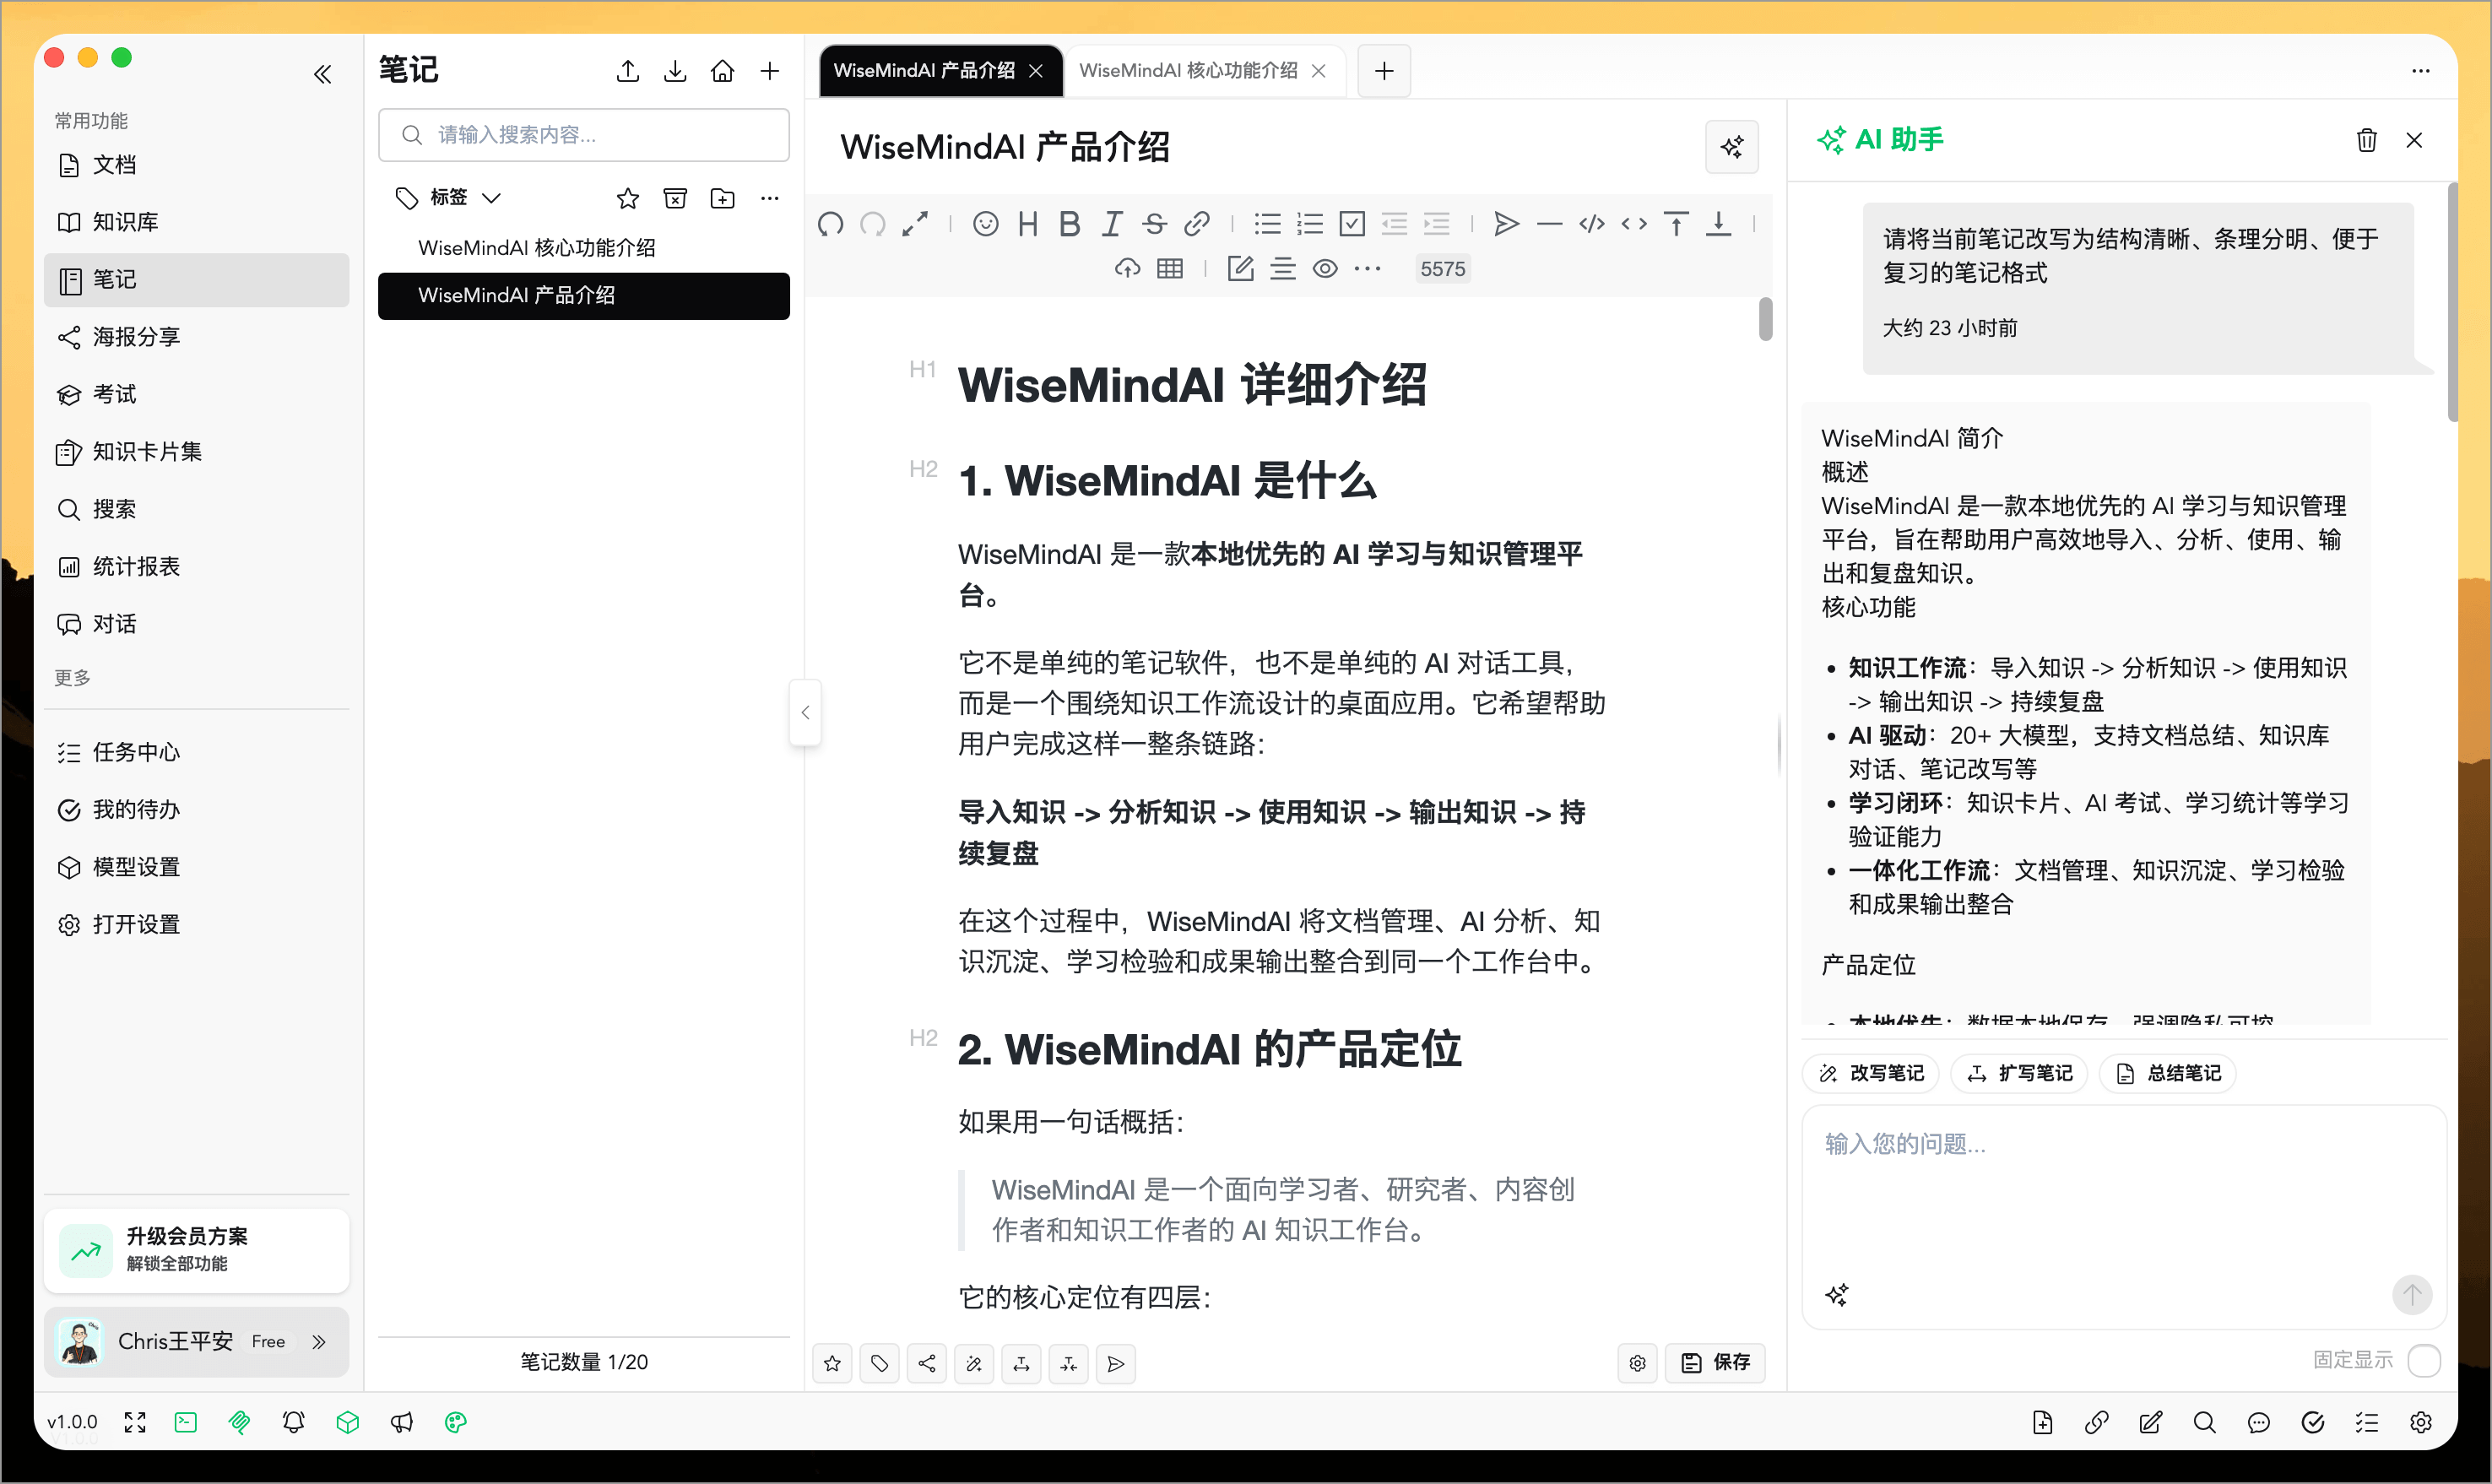
Task: Switch to the WiseMindAI 核心功能介绍 tab
Action: 1190,70
